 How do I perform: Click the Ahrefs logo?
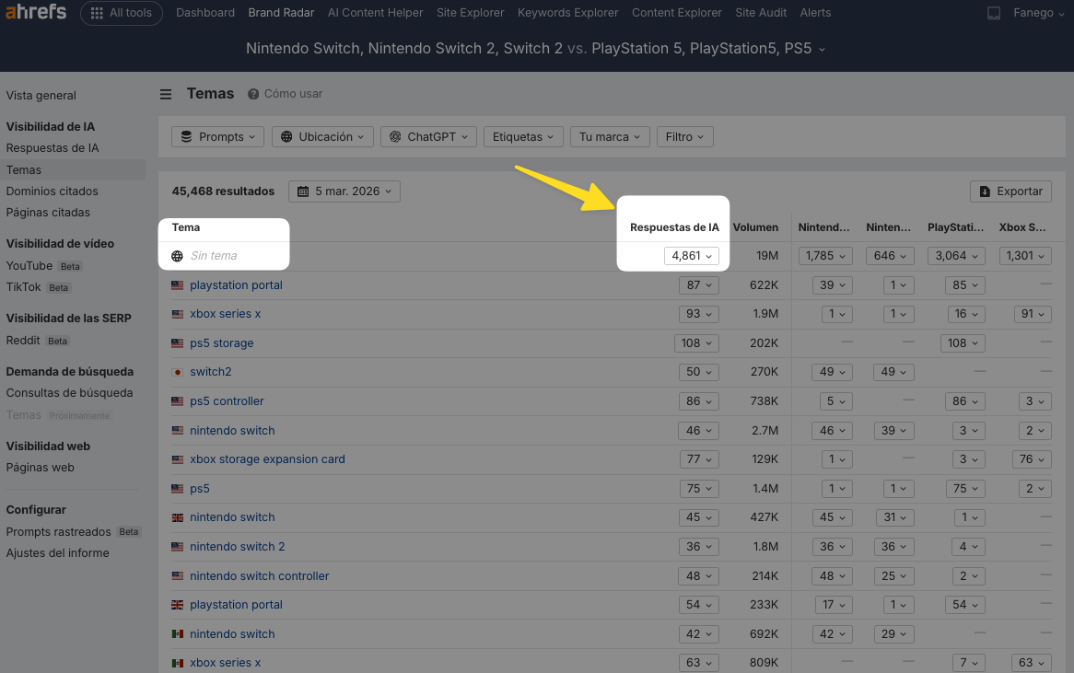(x=36, y=12)
